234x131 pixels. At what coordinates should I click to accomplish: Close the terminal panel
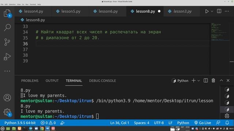pos(228,80)
